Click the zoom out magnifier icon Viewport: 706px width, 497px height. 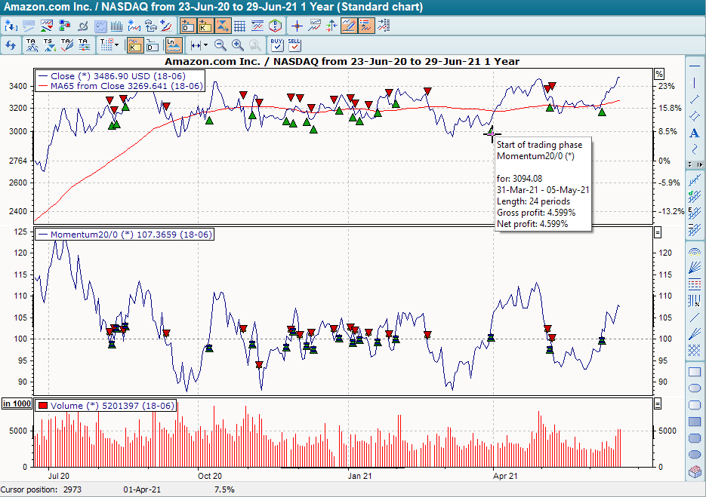coord(220,45)
